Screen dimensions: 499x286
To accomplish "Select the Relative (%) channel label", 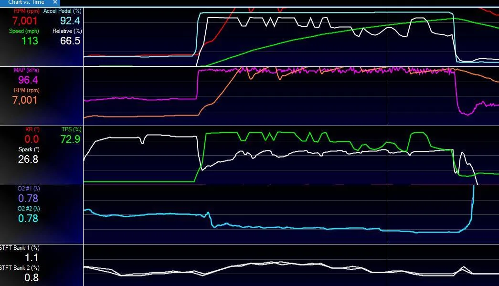I will tap(67, 31).
